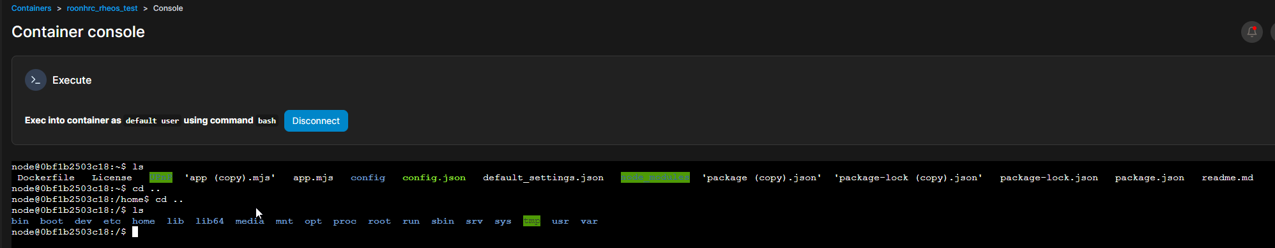Viewport: 1275px width, 248px height.
Task: Click the 'bash' command label
Action: click(x=267, y=121)
